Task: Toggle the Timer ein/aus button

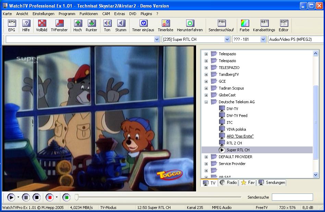Action: [x=143, y=25]
